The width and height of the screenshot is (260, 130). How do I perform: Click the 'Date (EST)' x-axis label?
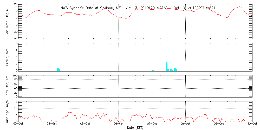135,128
